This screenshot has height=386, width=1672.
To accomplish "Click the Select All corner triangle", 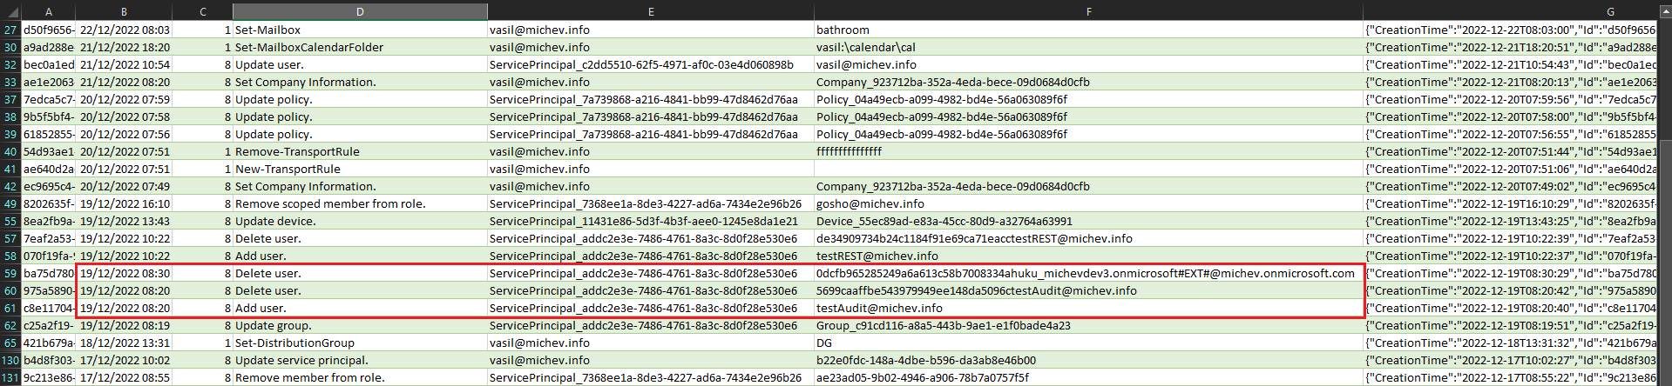I will [10, 11].
